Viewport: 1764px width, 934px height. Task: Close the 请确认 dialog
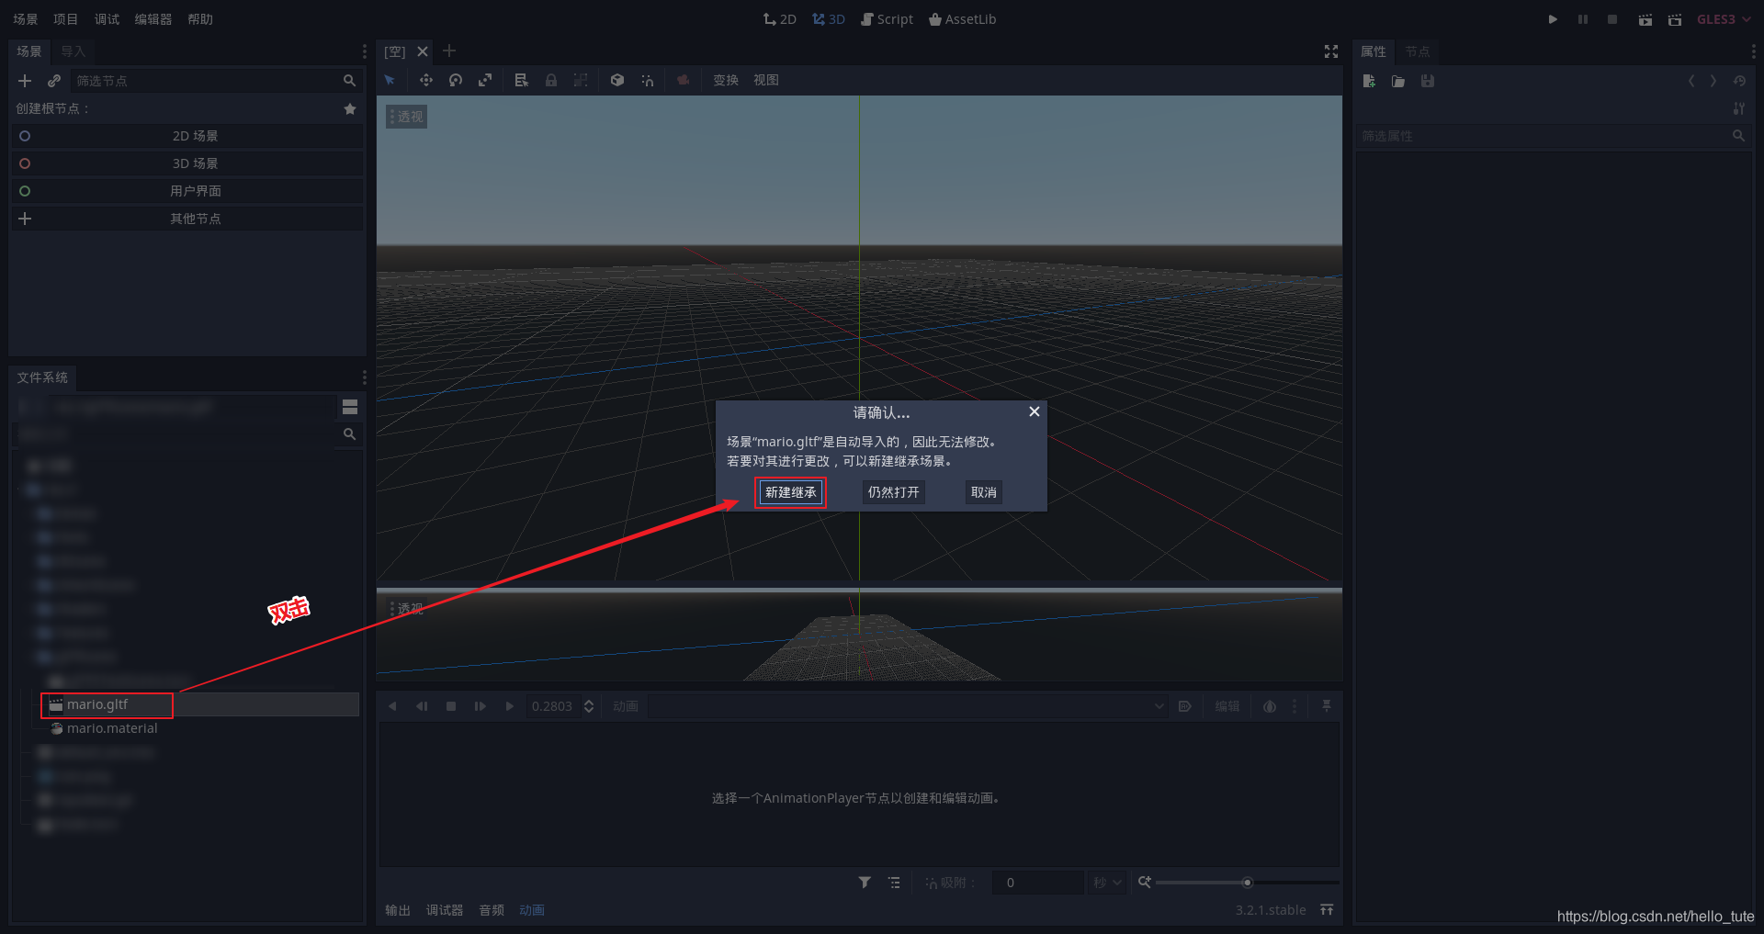pyautogui.click(x=1035, y=411)
